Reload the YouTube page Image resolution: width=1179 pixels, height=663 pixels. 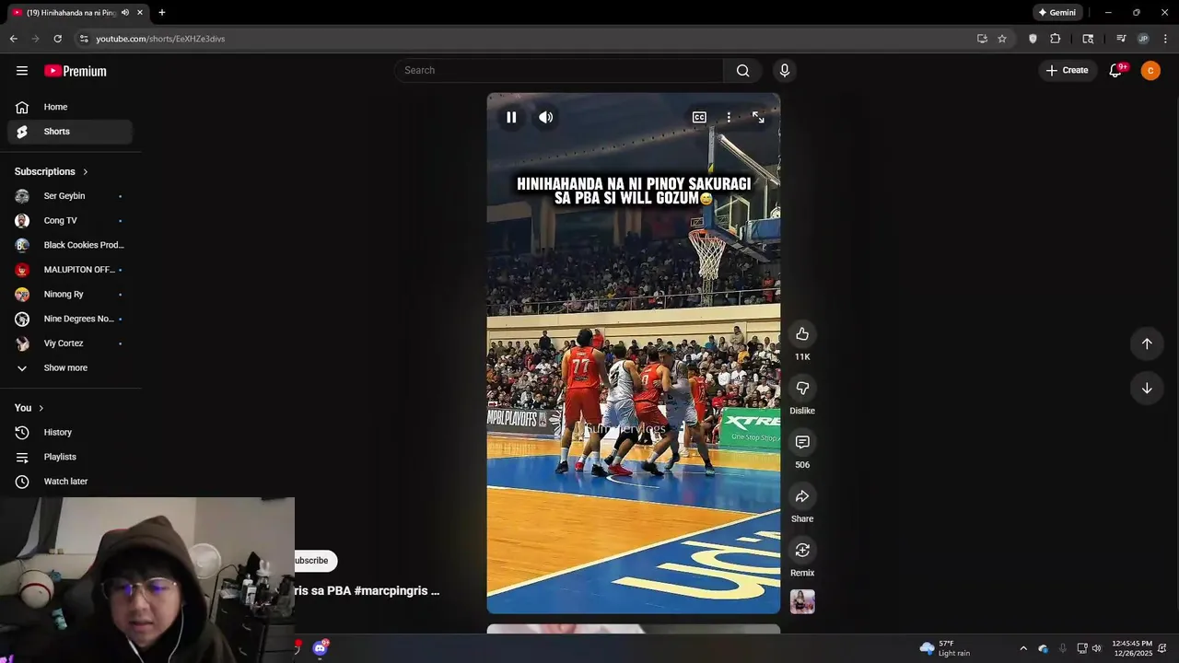pyautogui.click(x=57, y=39)
